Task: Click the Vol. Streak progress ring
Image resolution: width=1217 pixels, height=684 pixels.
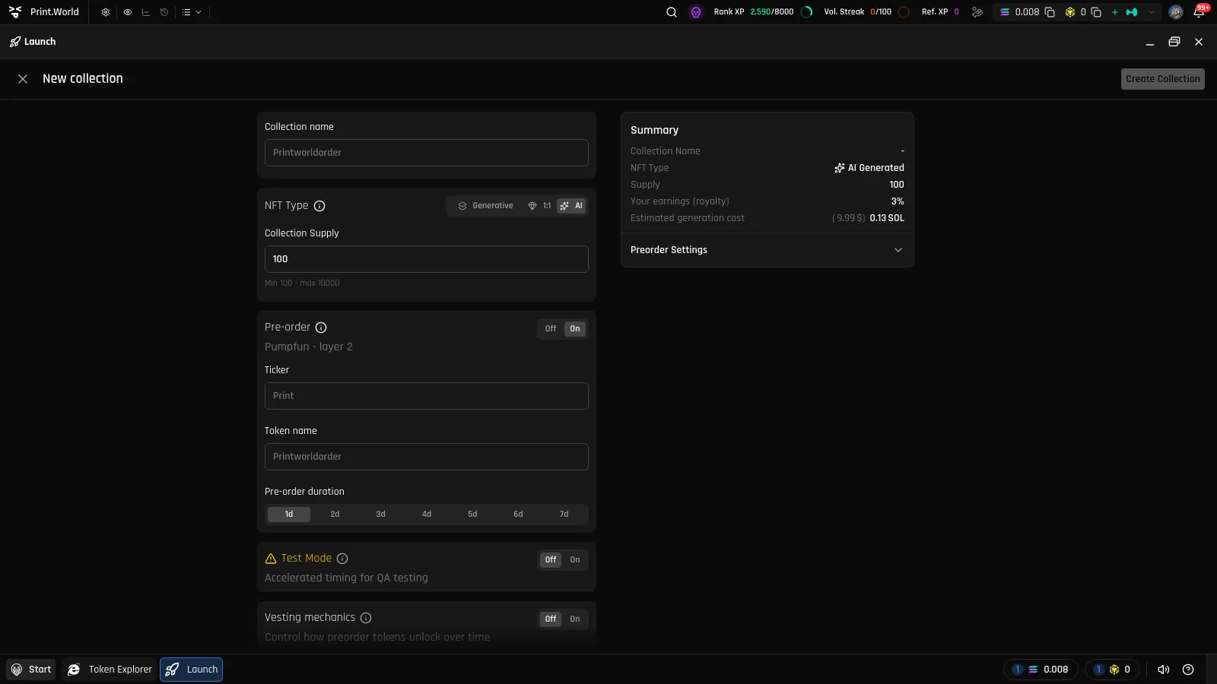Action: pos(904,12)
